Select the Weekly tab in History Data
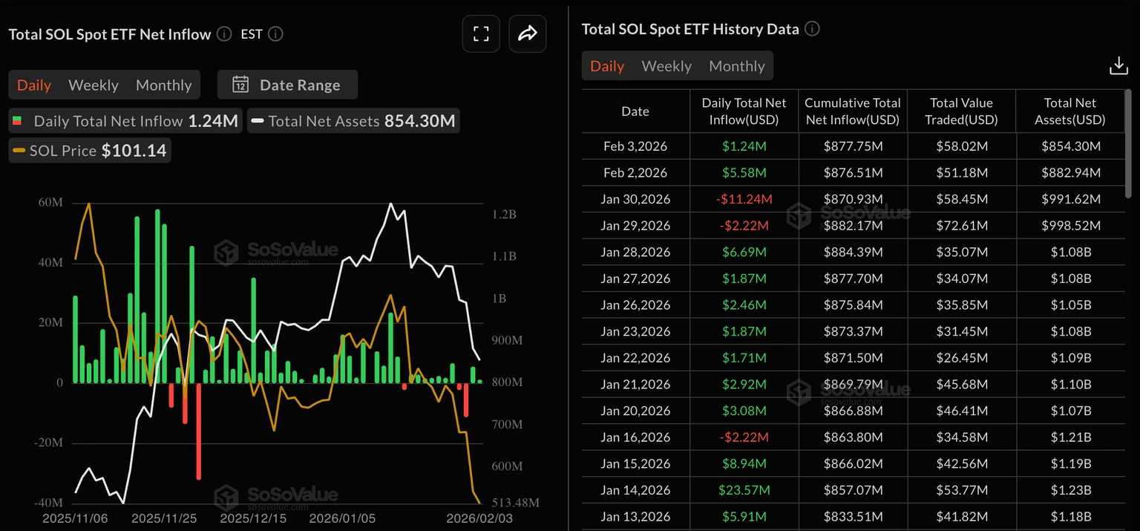The image size is (1140, 531). tap(666, 65)
